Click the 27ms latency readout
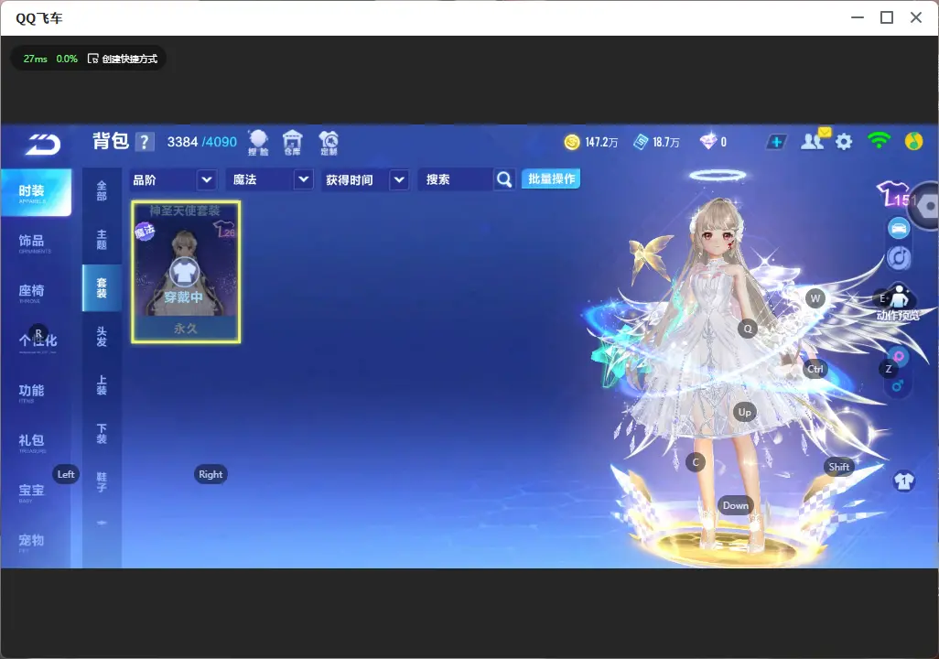 (36, 59)
